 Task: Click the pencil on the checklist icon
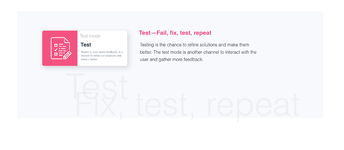point(67,55)
